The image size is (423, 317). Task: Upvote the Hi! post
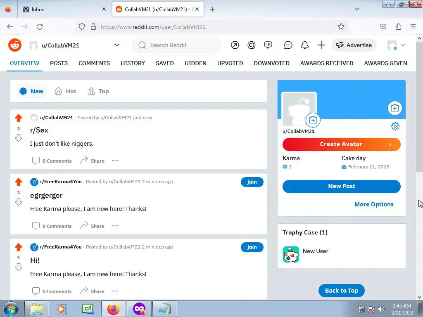[19, 247]
